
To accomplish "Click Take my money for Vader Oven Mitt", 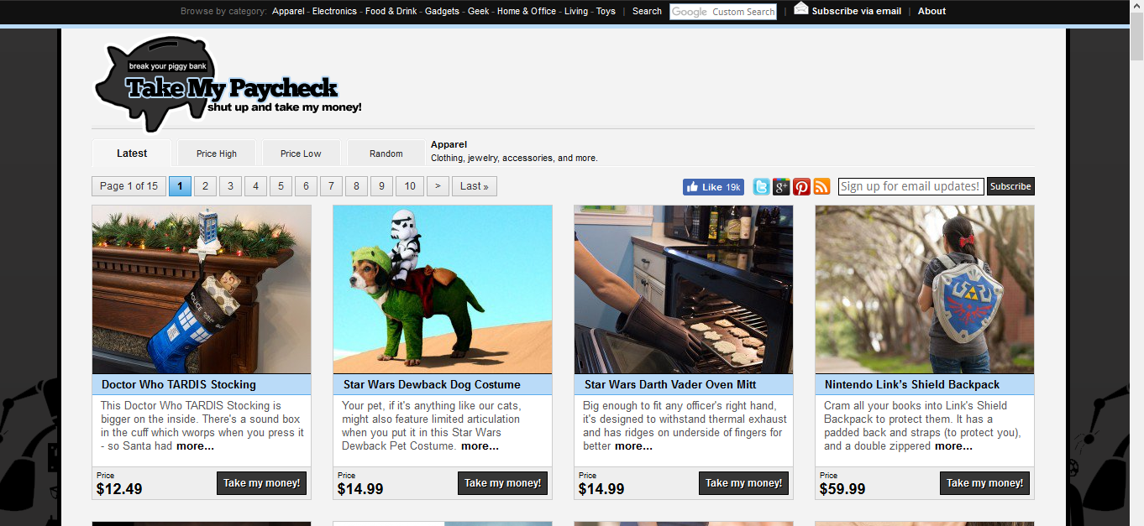I will (x=743, y=483).
